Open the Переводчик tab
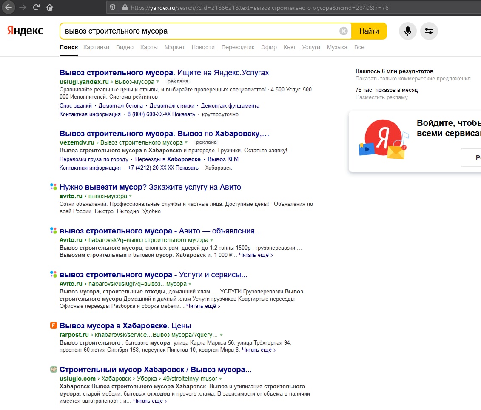 238,47
